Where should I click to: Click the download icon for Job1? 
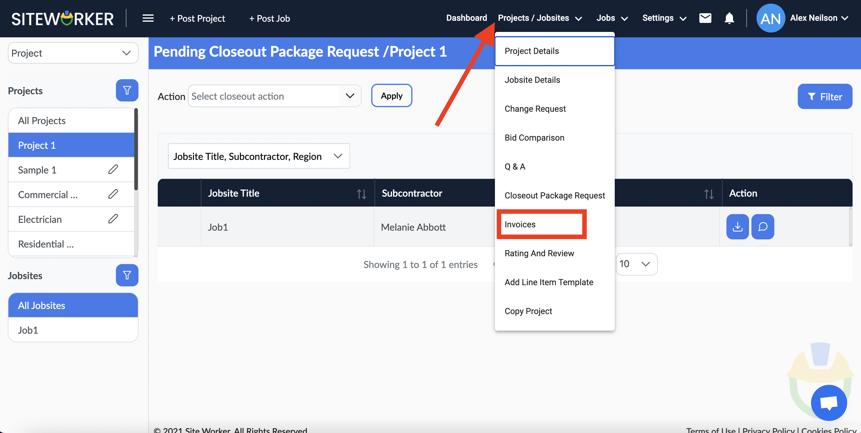[x=737, y=226]
